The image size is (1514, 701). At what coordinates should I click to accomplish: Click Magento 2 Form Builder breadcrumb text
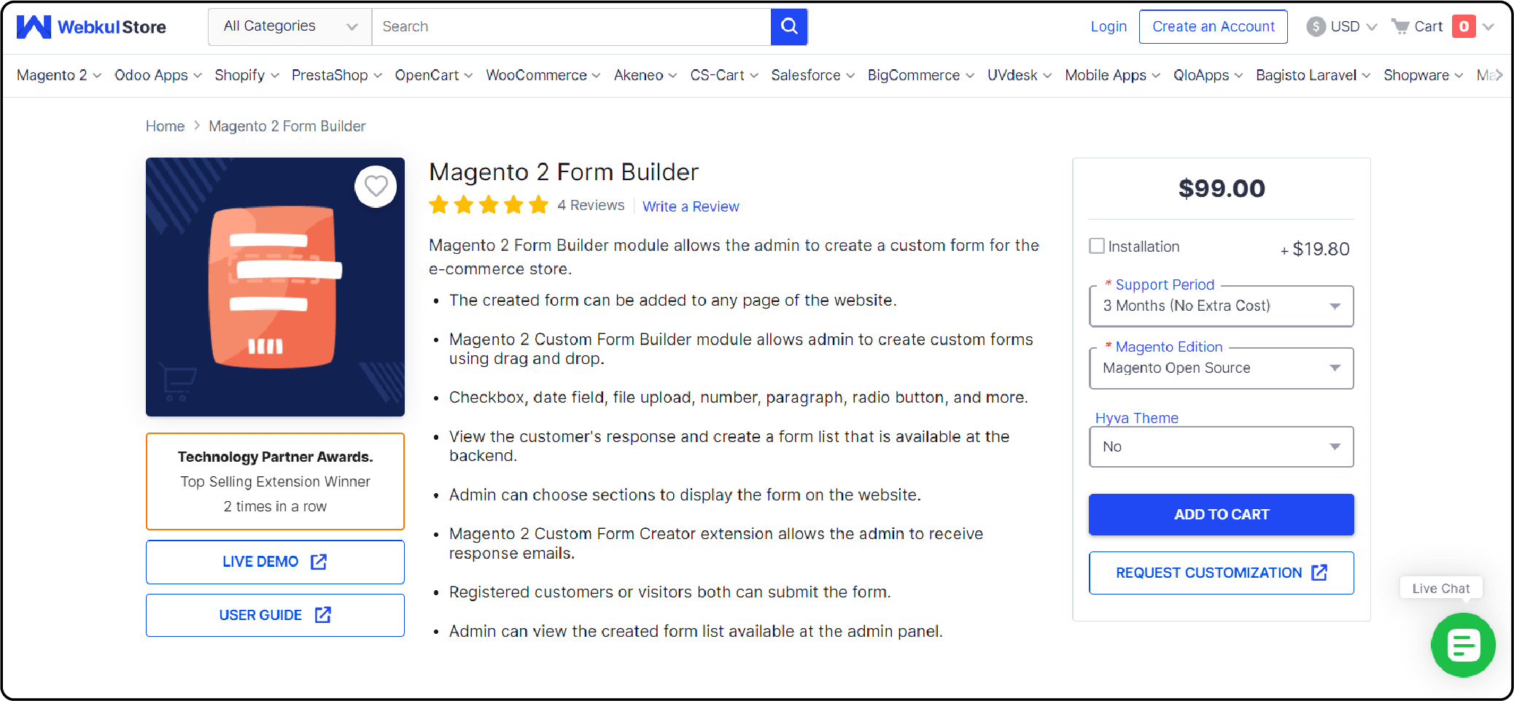[287, 126]
